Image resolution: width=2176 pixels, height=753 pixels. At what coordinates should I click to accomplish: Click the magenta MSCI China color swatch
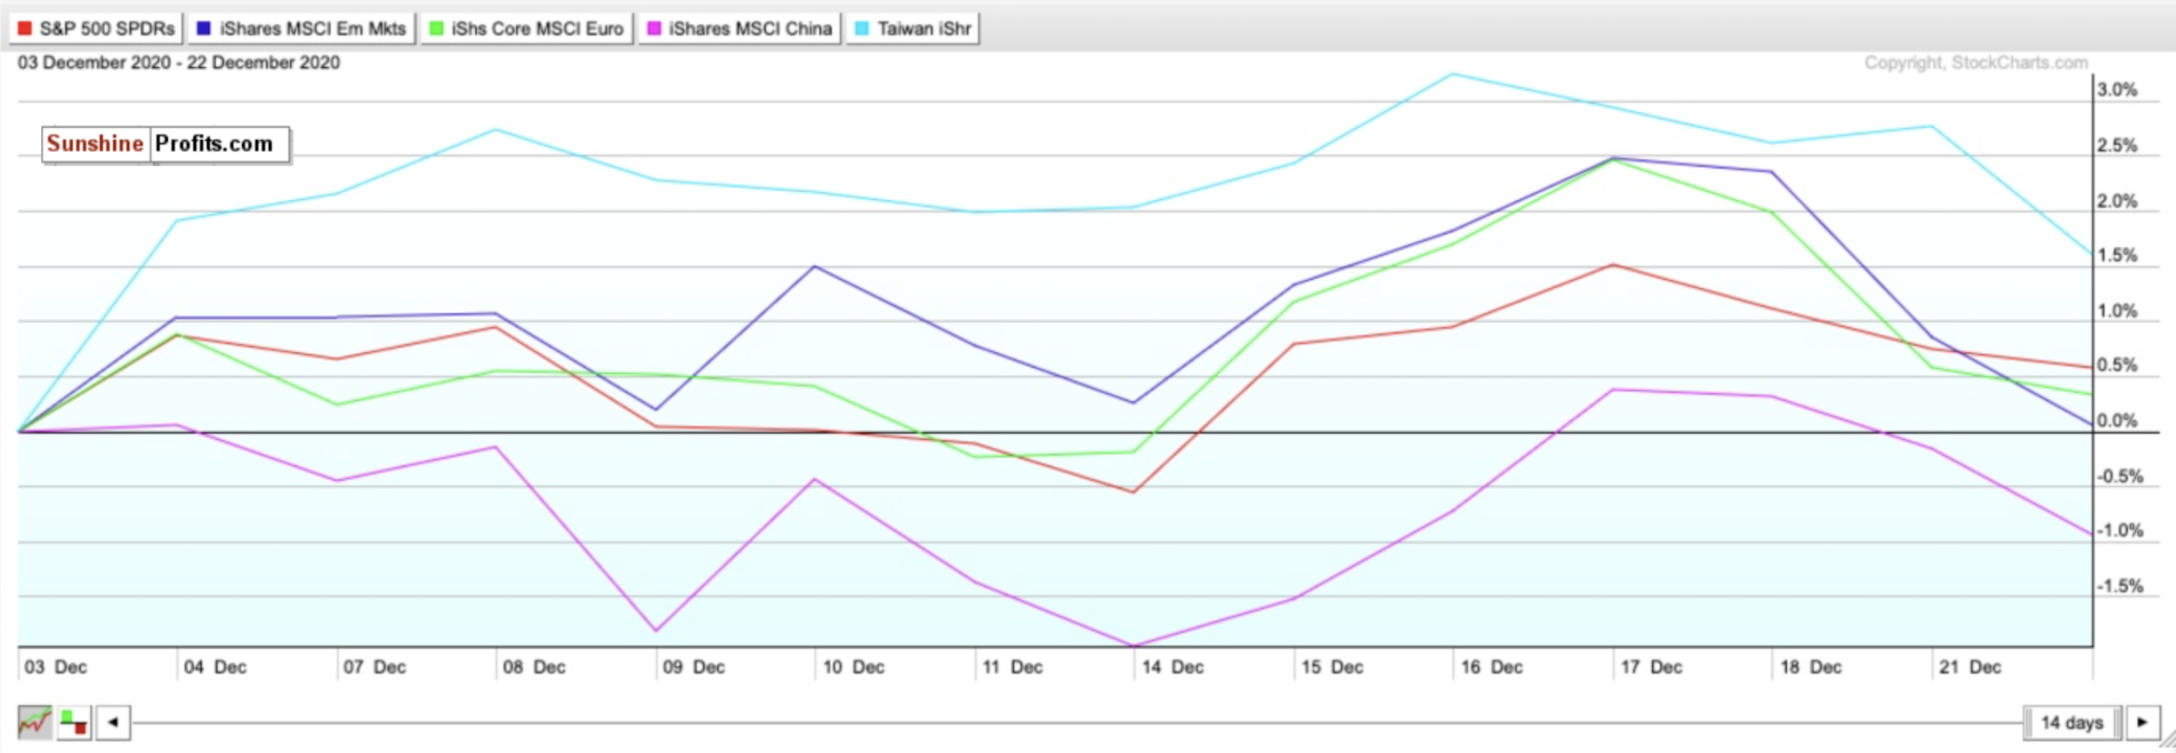(x=654, y=29)
